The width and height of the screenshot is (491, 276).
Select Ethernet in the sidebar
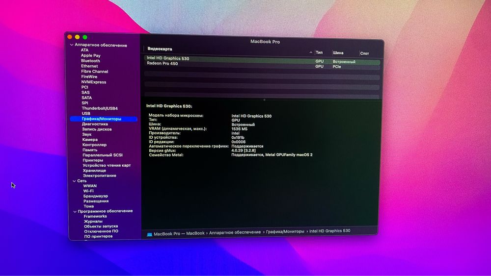pyautogui.click(x=89, y=66)
